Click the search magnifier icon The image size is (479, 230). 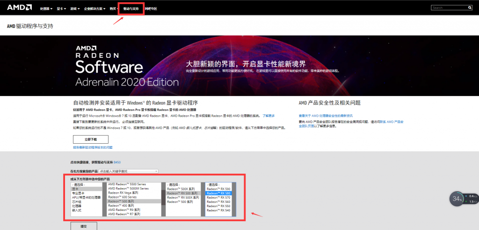[470, 7]
